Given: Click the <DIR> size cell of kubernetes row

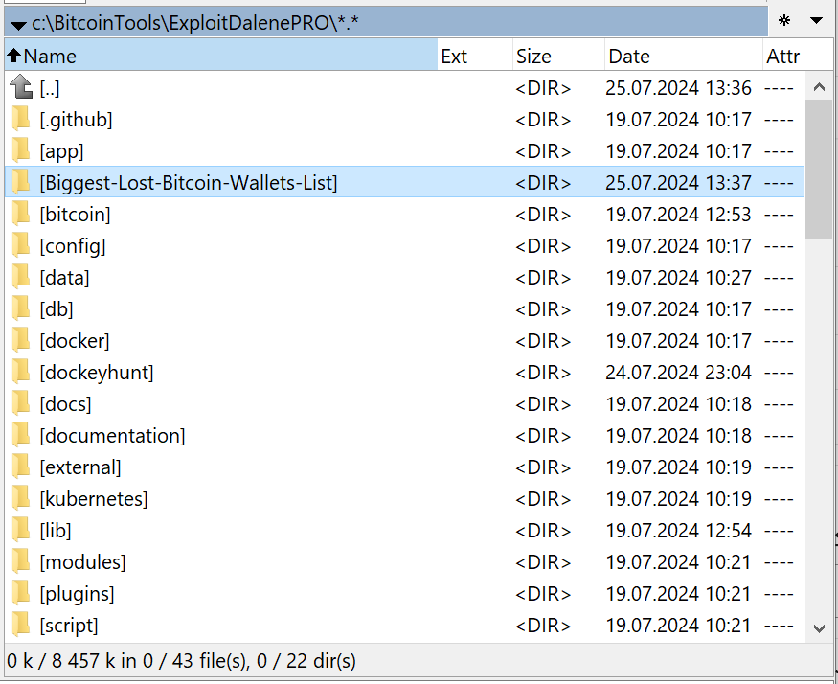Looking at the screenshot, I should coord(543,498).
